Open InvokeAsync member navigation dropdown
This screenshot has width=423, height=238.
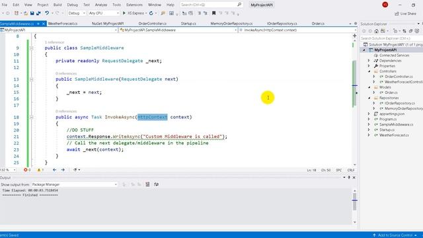(x=297, y=30)
